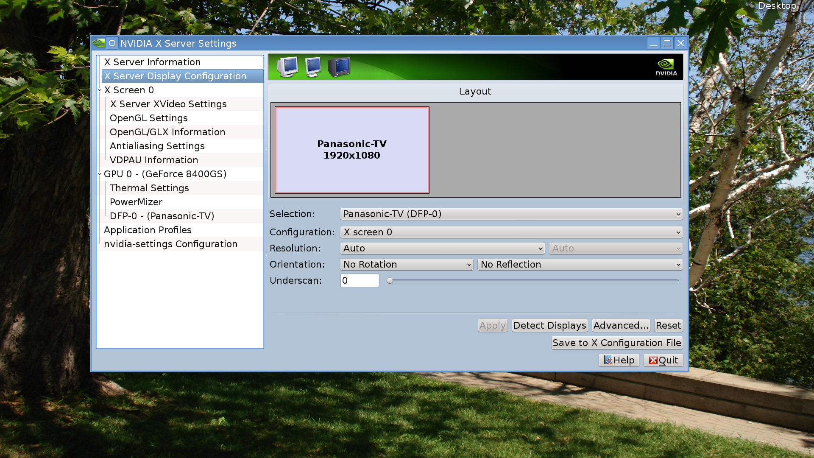The width and height of the screenshot is (814, 458).
Task: Click the disabled Apply button
Action: (493, 326)
